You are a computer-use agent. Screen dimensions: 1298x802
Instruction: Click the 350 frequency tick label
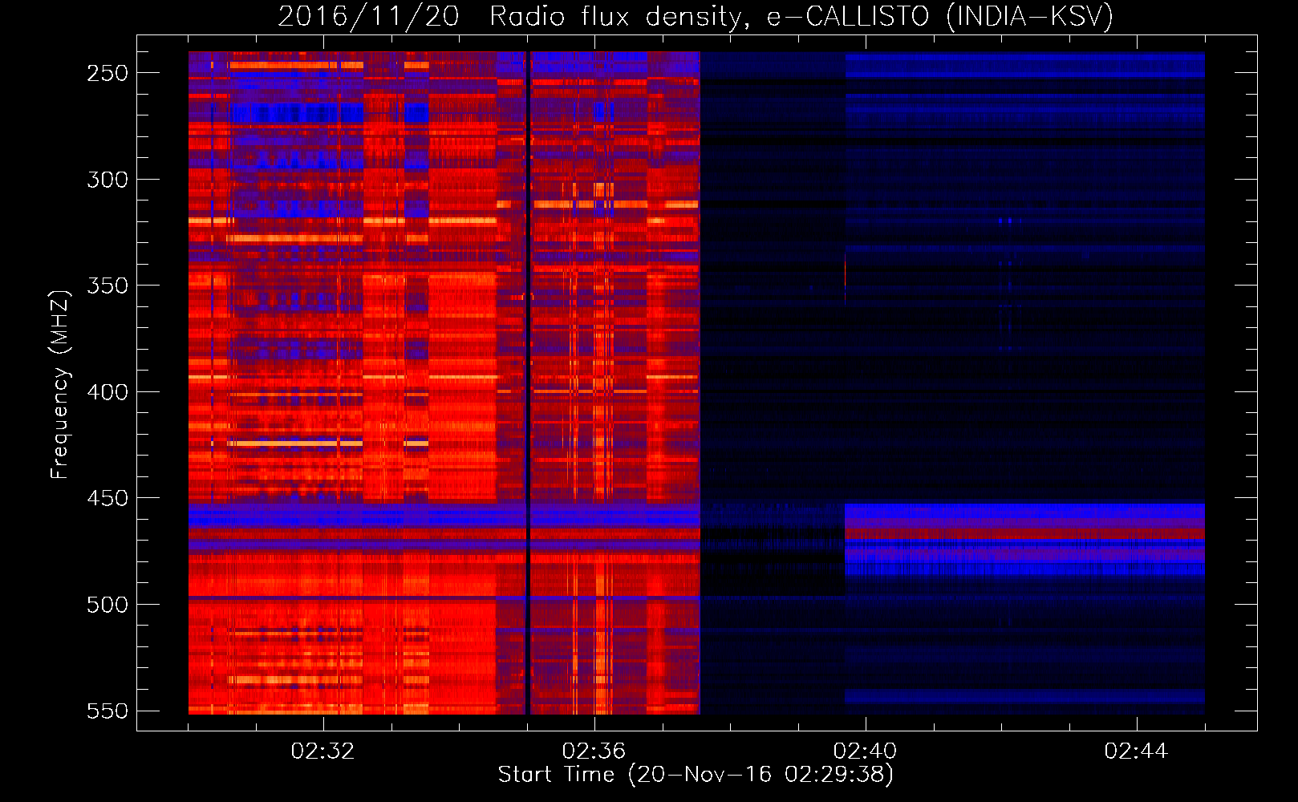[107, 286]
